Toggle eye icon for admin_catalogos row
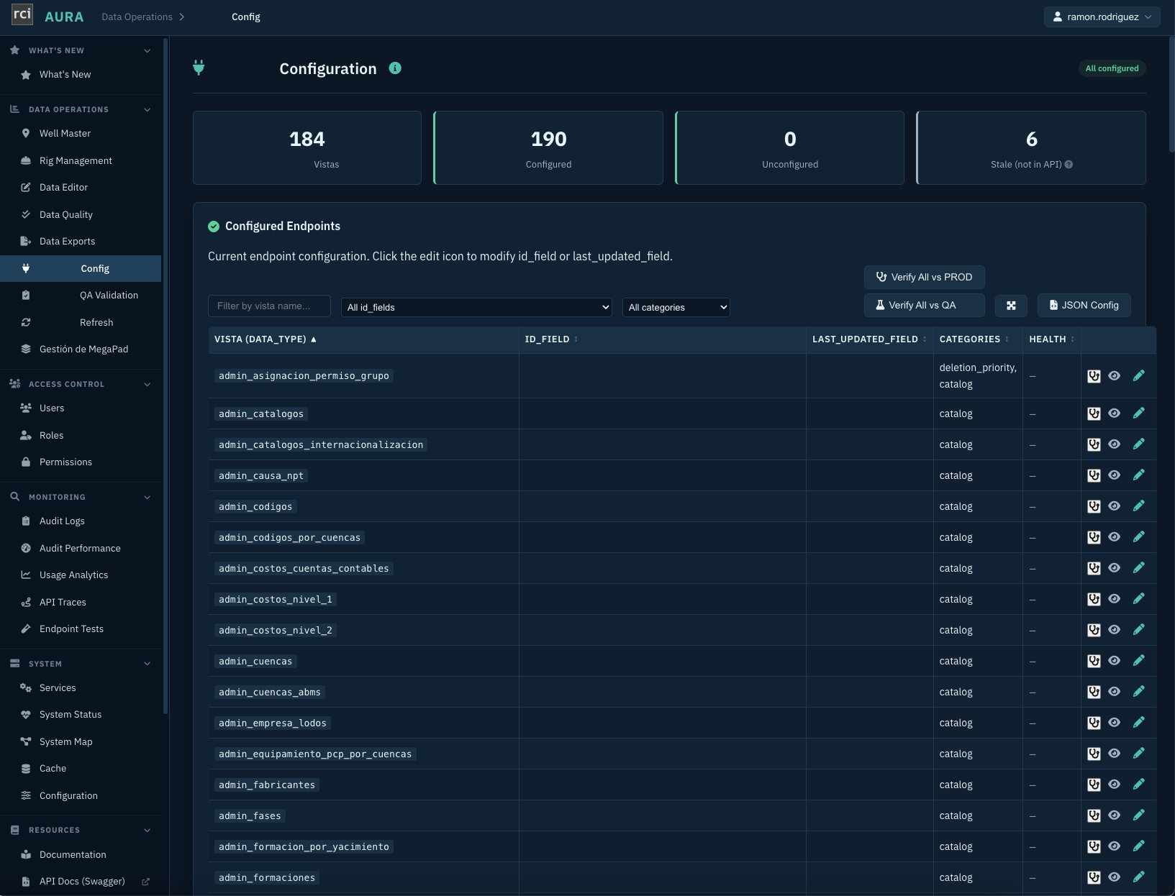1175x896 pixels. click(1114, 413)
